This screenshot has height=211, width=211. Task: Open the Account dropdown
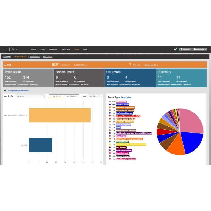pyautogui.click(x=185, y=49)
